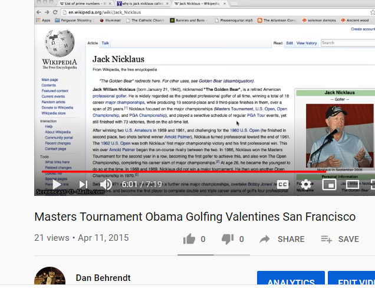
Task: Click the en.wikipedia.org address bar
Action: [x=216, y=12]
